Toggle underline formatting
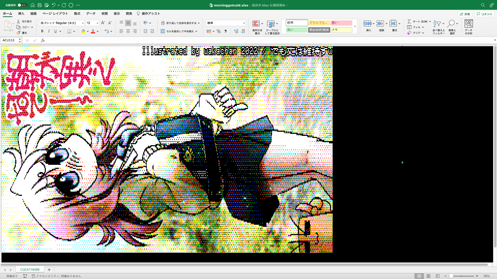497x279 pixels. [55, 31]
